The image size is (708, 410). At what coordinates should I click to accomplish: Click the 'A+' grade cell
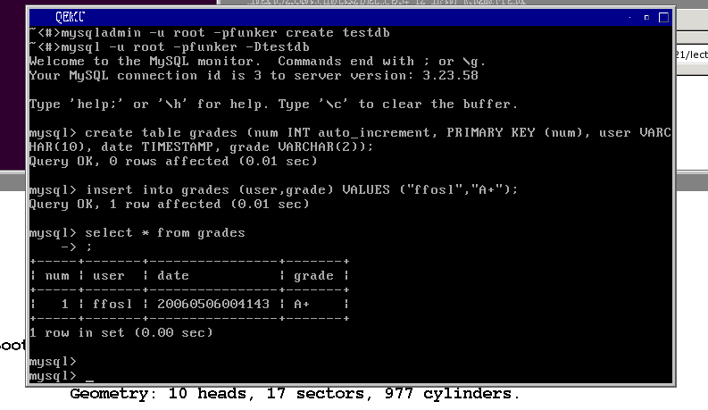(302, 305)
